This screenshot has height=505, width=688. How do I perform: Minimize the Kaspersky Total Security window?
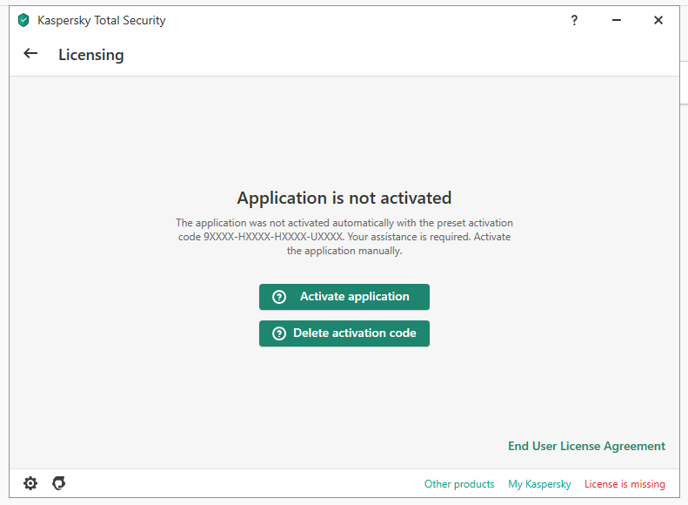click(617, 20)
